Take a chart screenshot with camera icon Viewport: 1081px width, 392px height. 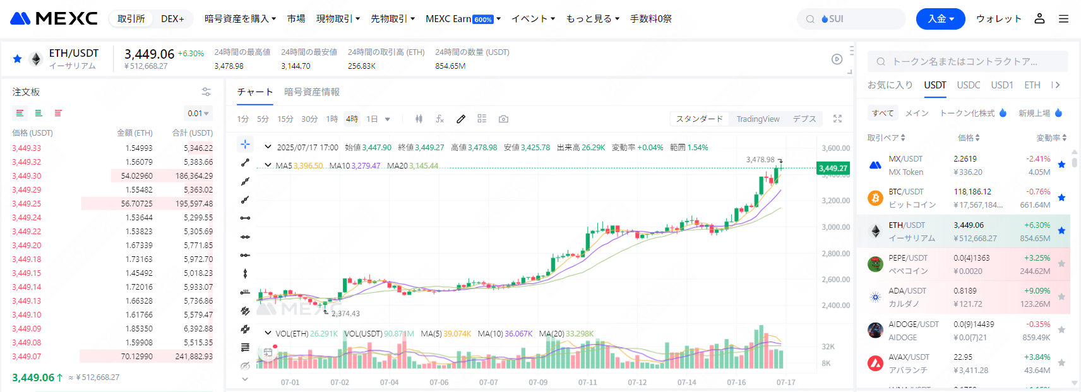pos(503,119)
